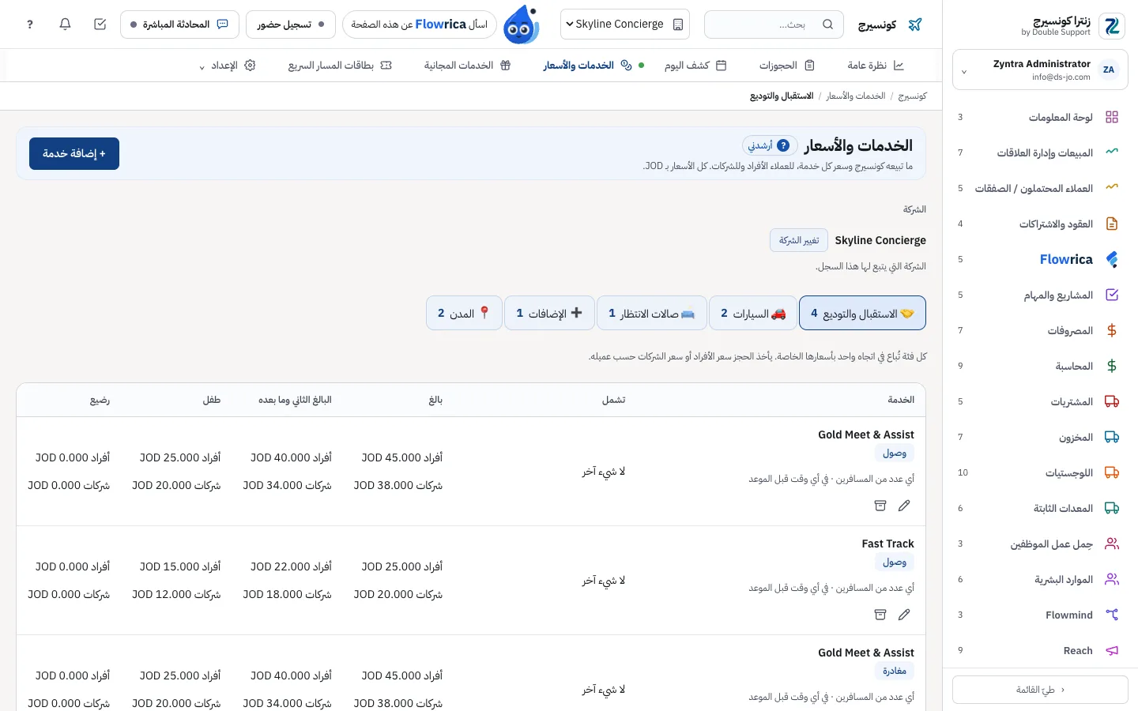Click إضافة خدمة add service button
This screenshot has width=1138, height=711.
[74, 153]
